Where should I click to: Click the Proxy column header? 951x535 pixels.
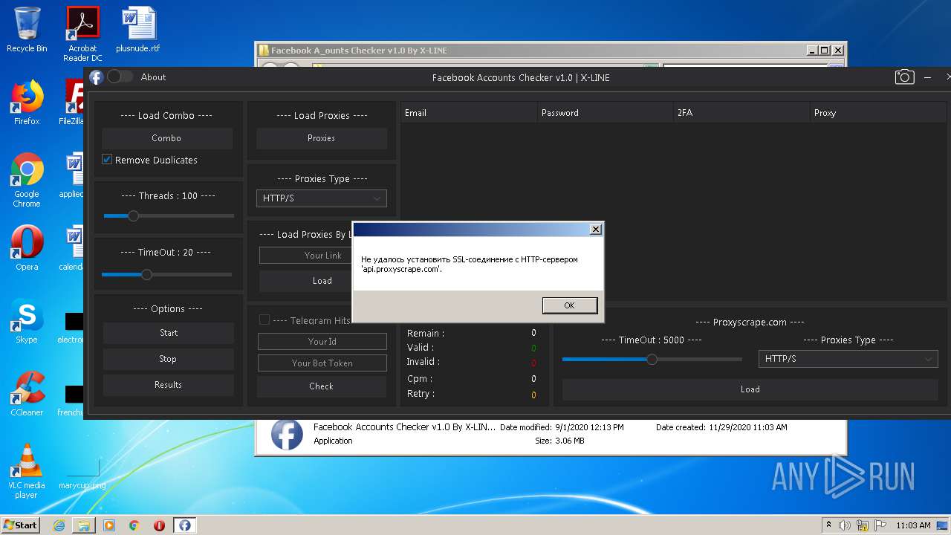coord(878,113)
